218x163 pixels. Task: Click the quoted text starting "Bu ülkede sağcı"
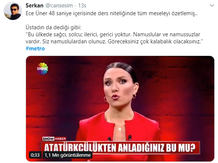click(x=114, y=38)
